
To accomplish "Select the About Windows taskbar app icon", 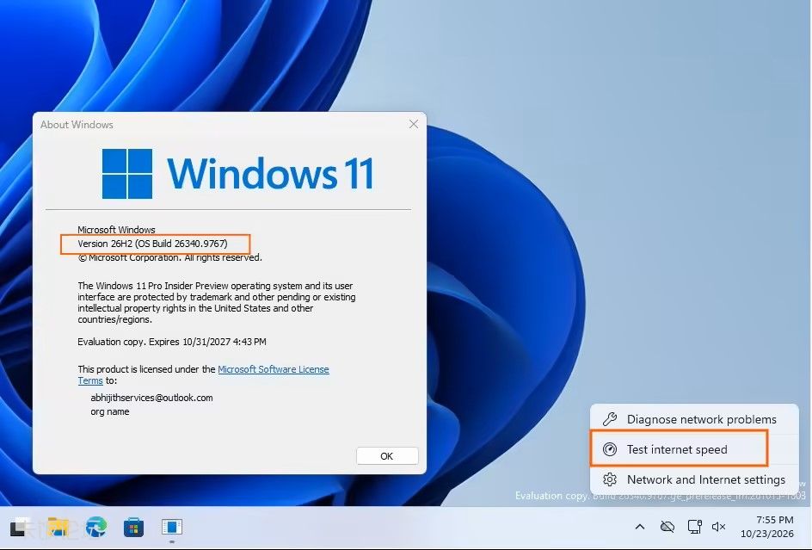I will point(172,528).
